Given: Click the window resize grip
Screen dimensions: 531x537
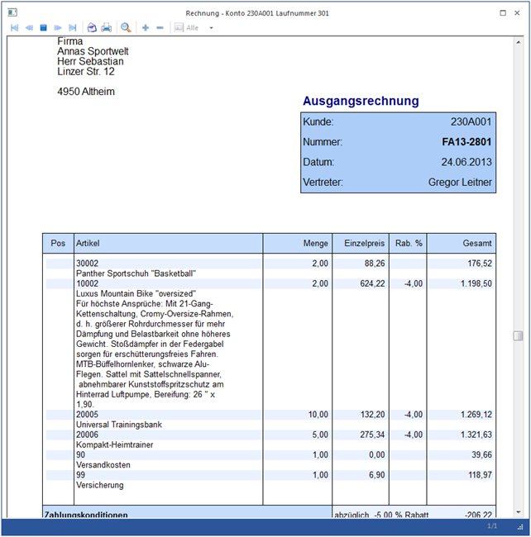Looking at the screenshot, I should (523, 527).
